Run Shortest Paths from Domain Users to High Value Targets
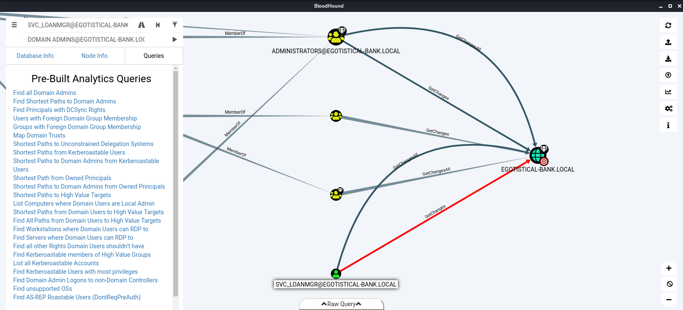The height and width of the screenshot is (310, 683). pyautogui.click(x=88, y=212)
